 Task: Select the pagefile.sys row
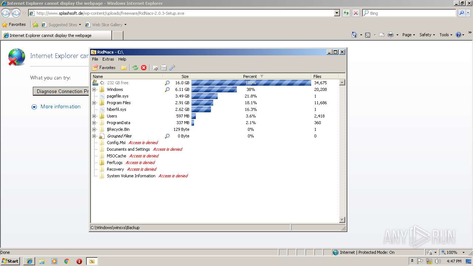point(215,96)
